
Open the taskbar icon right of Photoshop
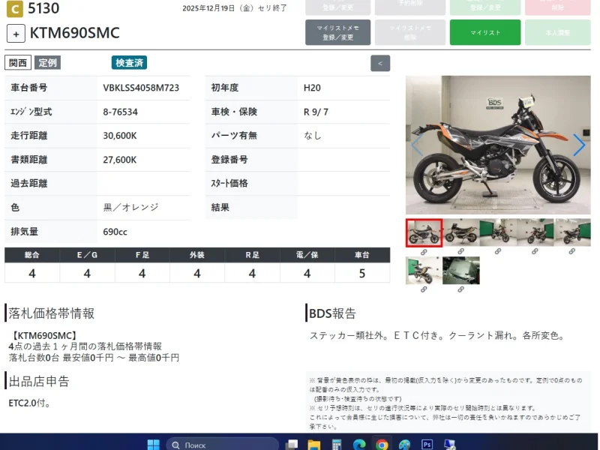[x=449, y=445]
